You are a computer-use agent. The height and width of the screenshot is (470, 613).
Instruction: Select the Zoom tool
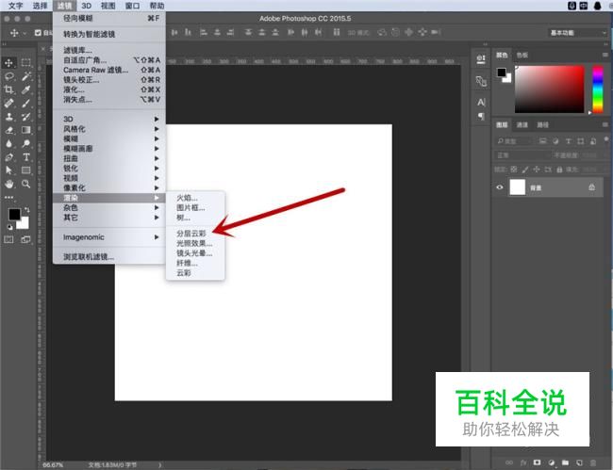(x=26, y=184)
